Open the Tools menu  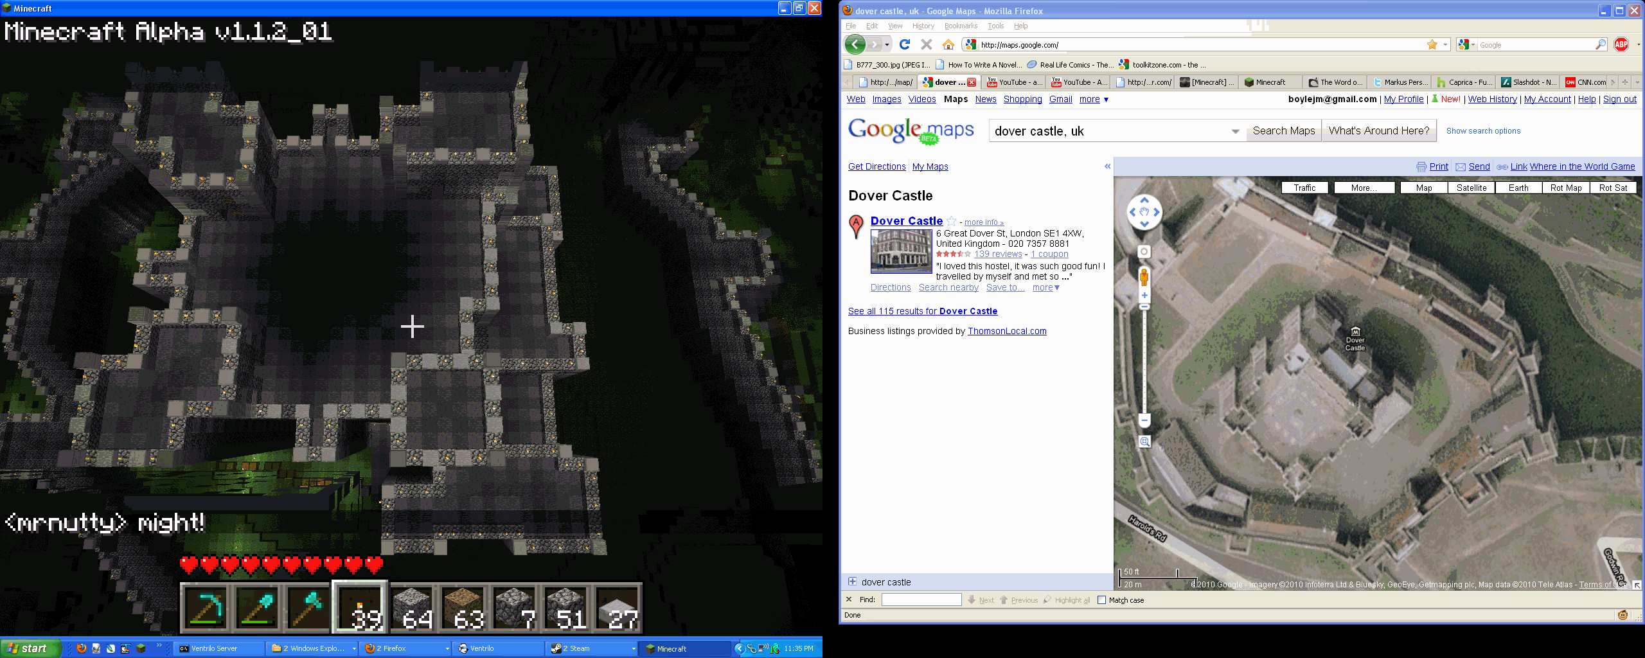[996, 26]
